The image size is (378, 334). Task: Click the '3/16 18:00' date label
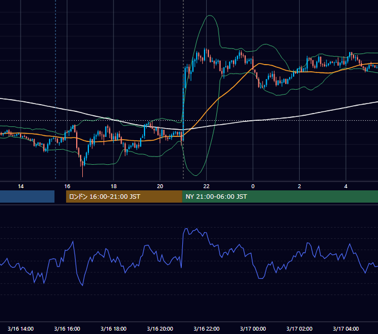click(113, 328)
